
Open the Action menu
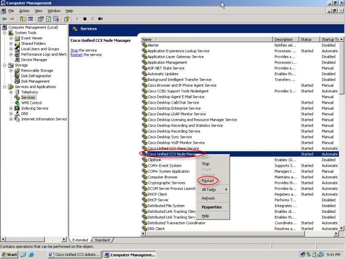click(24, 11)
